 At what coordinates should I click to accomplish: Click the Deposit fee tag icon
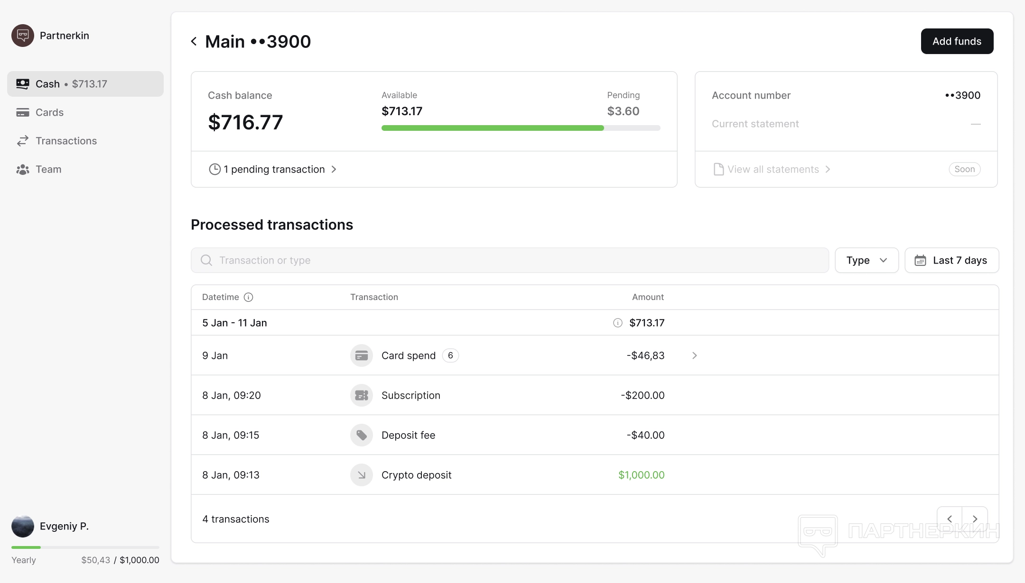coord(361,435)
